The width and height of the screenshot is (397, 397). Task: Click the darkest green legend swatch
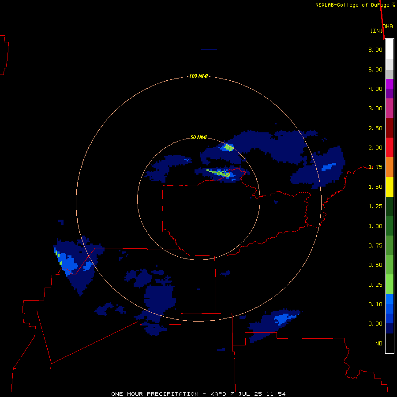pyautogui.click(x=390, y=206)
